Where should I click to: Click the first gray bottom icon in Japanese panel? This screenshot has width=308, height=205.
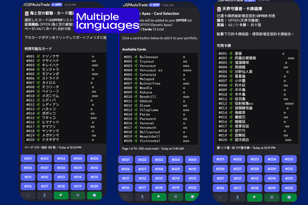pos(28,196)
